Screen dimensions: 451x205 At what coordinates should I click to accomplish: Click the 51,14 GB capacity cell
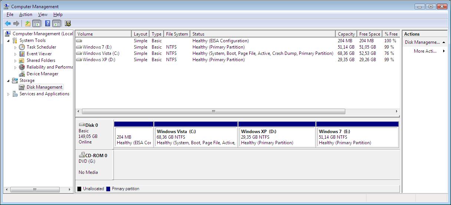point(346,47)
